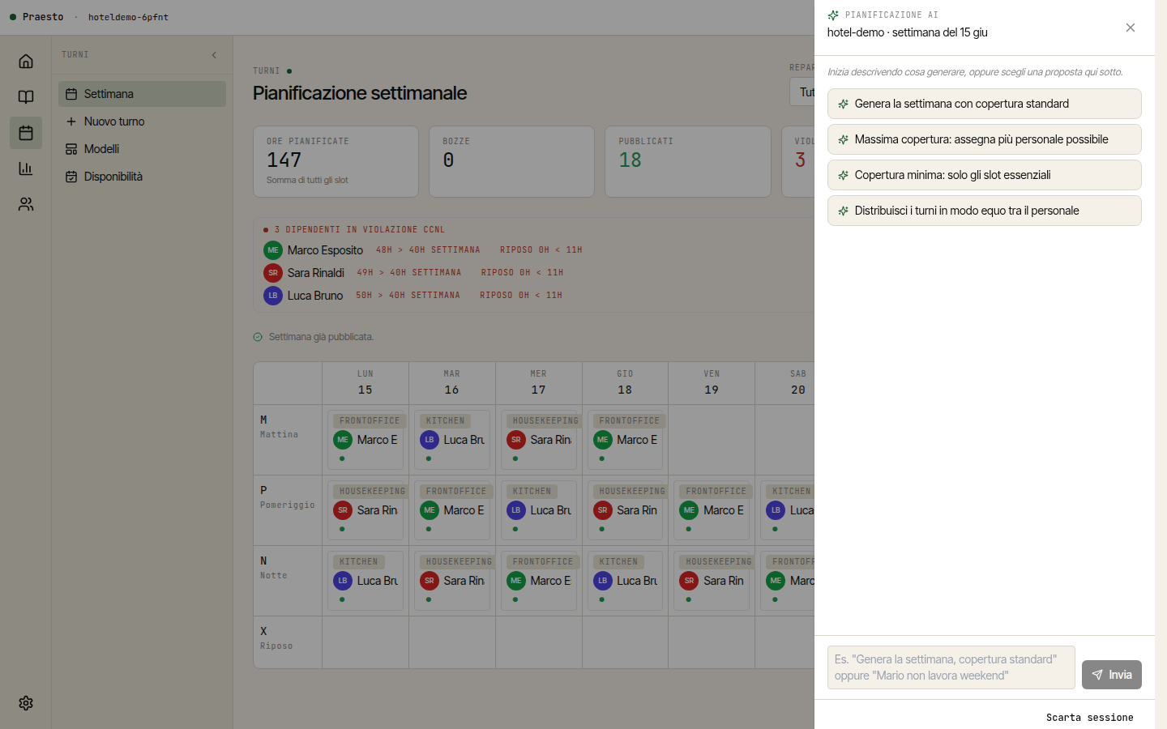1167x729 pixels.
Task: Open Monday morning Frontoffice Marco shift
Action: tap(365, 440)
